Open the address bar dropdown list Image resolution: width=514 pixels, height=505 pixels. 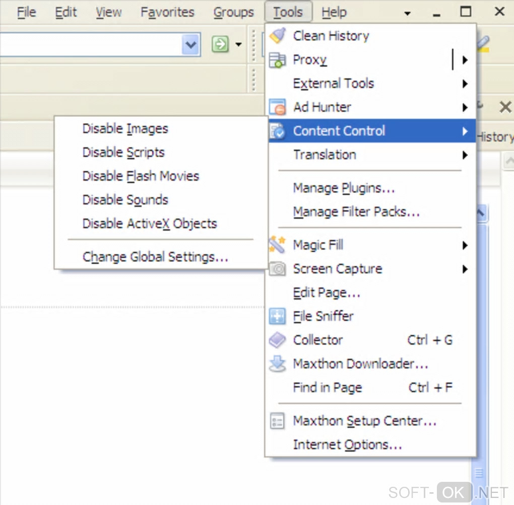(191, 44)
